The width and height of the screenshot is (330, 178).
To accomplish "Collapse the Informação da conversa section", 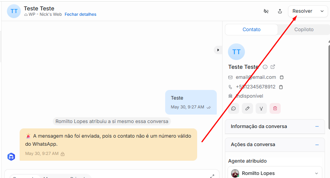I will tap(317, 126).
